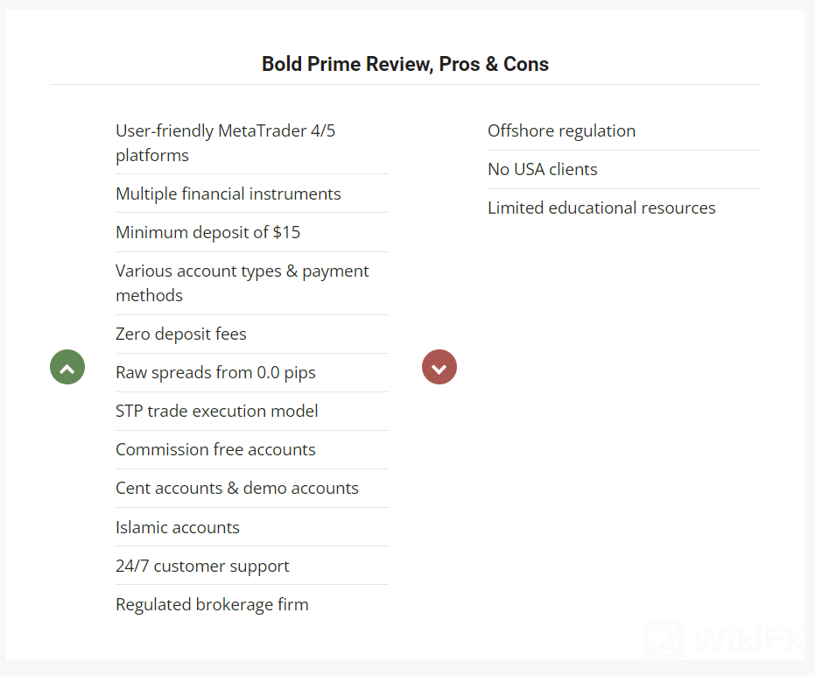Click 'Minimum deposit of $15' text
Screen dimensions: 815x676
click(x=207, y=232)
